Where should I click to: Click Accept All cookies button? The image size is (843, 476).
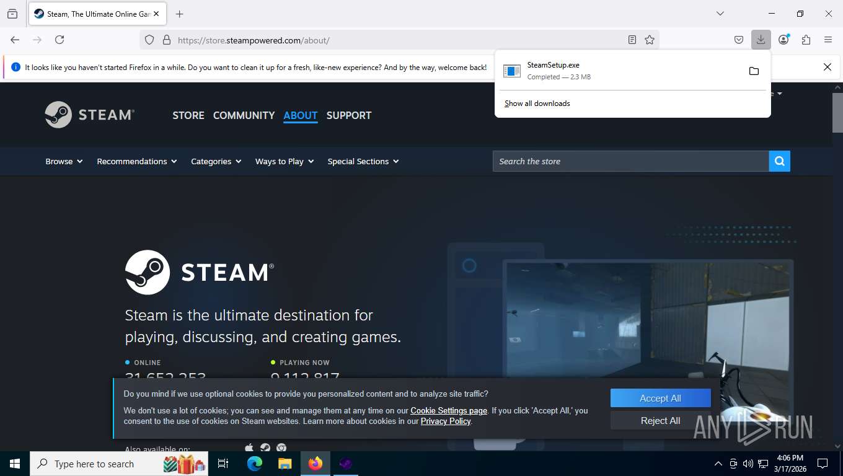click(660, 399)
